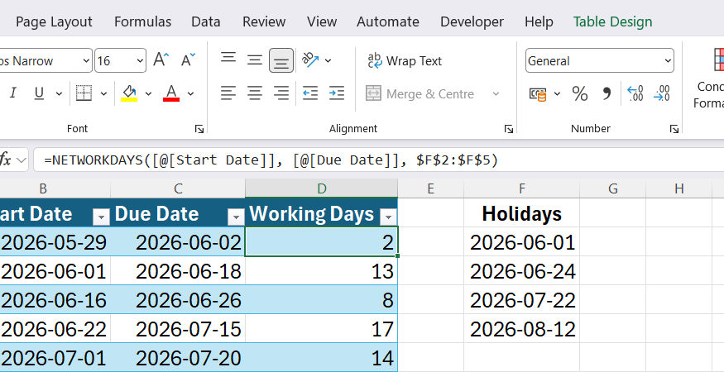This screenshot has width=724, height=372.
Task: Select column D header
Action: click(x=321, y=188)
